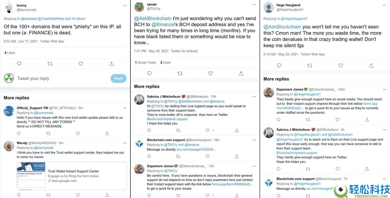Like Hege Haugland's tweet to AskBlockchain
390x198 pixels.
click(341, 65)
